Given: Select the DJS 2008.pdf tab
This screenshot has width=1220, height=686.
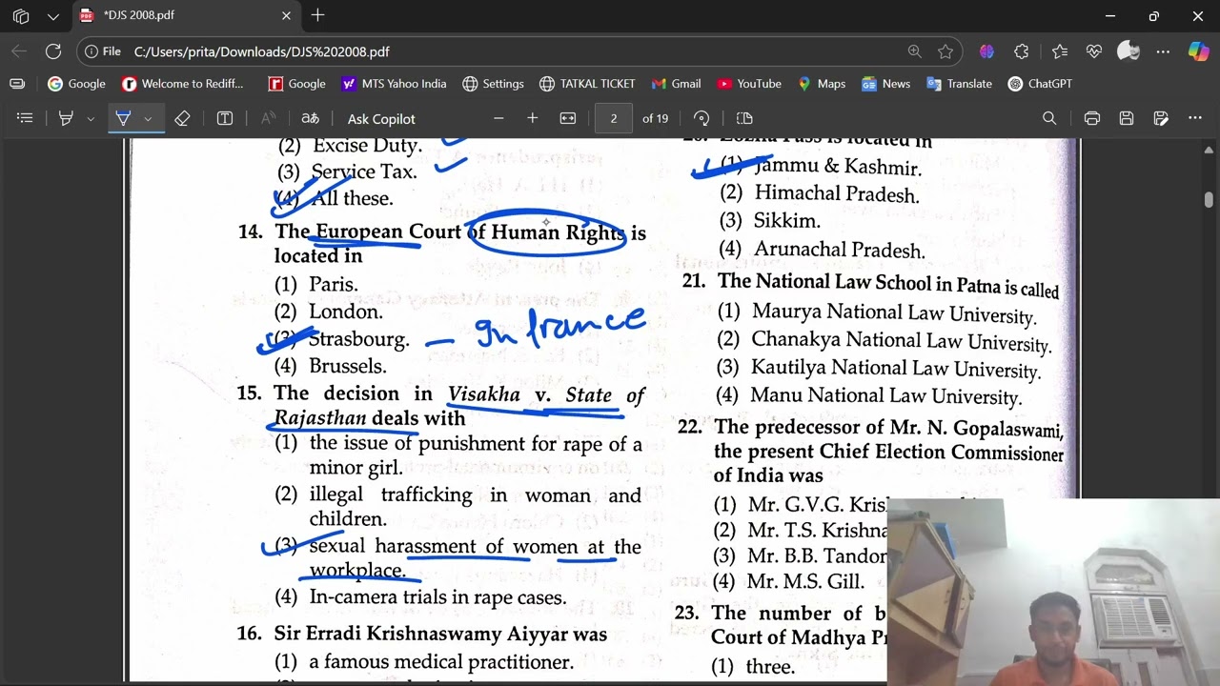Looking at the screenshot, I should tap(186, 15).
